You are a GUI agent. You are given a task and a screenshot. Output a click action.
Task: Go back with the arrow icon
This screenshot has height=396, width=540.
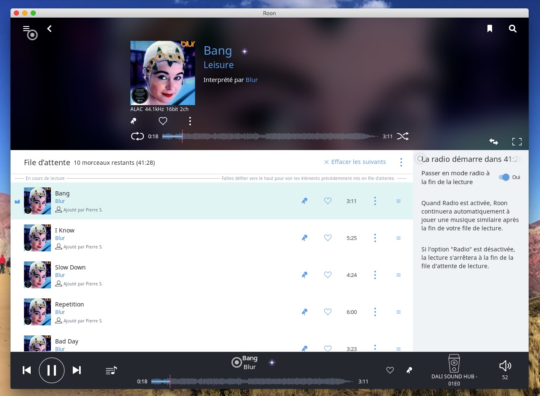click(x=49, y=29)
